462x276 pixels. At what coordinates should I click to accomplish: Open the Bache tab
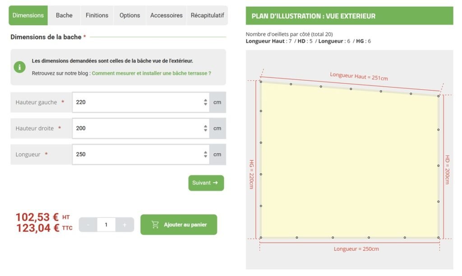coord(64,15)
